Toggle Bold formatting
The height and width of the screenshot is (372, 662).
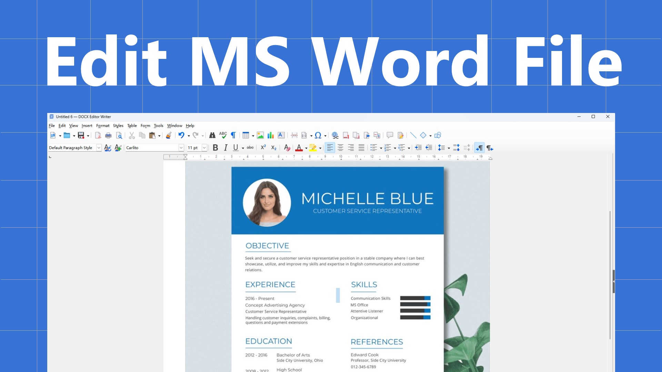[215, 148]
